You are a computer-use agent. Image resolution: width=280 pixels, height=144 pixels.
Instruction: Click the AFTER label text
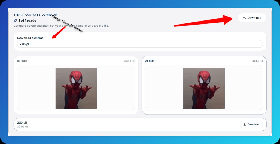click(x=150, y=61)
